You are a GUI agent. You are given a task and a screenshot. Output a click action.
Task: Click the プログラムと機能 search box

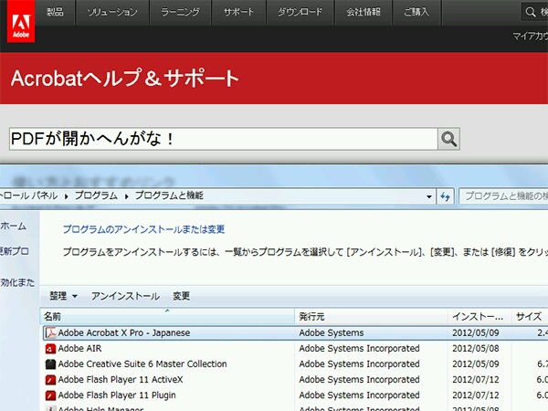503,196
